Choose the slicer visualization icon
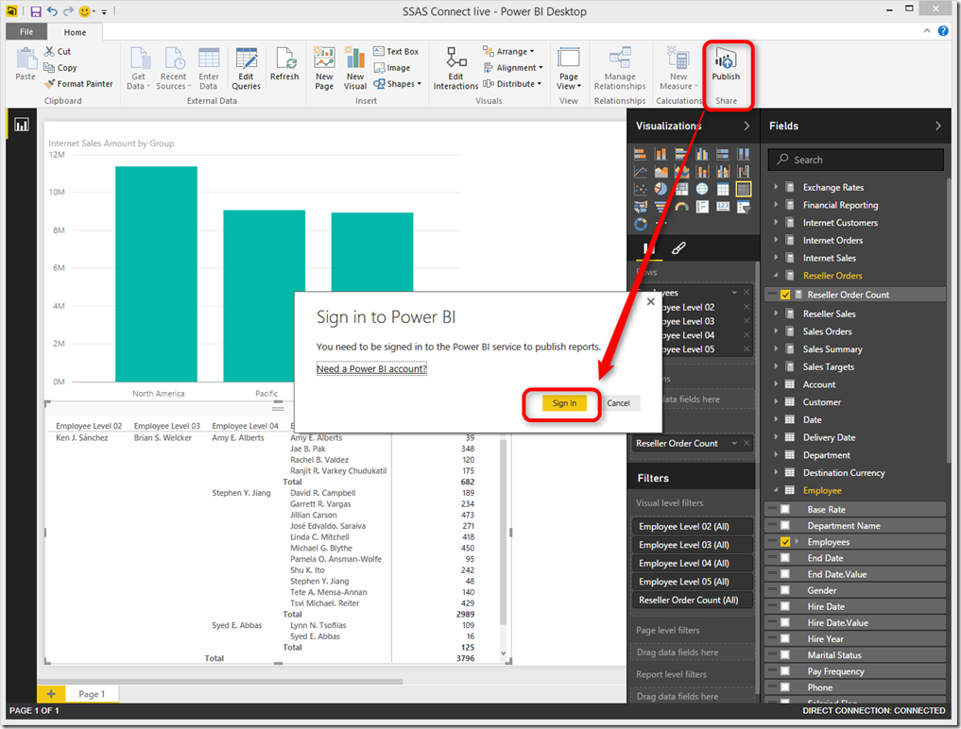Viewport: 961px width, 729px height. point(744,207)
